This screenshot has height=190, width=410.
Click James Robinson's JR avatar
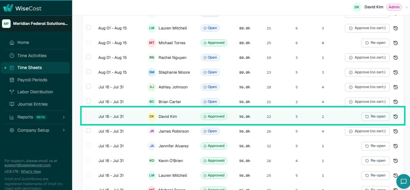152,131
